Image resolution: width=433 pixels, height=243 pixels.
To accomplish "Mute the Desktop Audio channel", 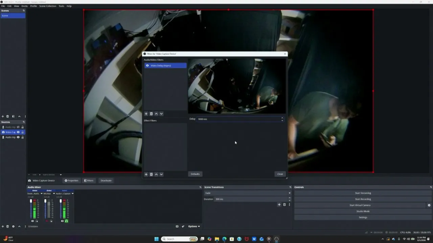I will coord(32,221).
